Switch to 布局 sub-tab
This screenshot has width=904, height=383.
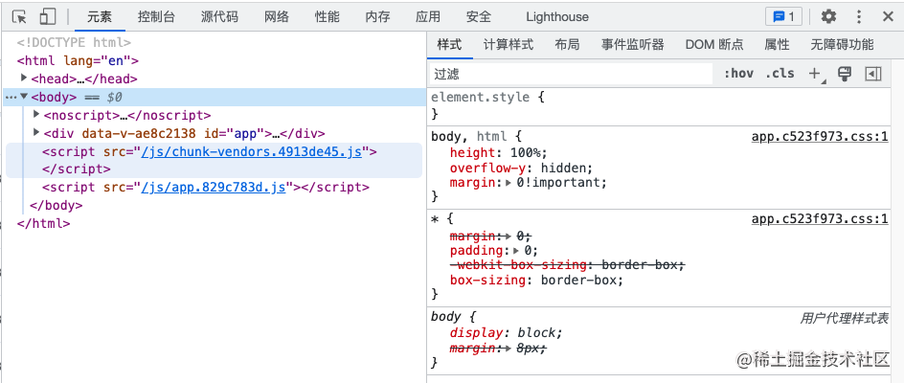(567, 44)
